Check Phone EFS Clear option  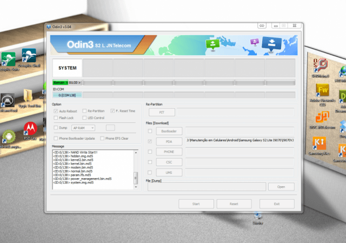pyautogui.click(x=102, y=139)
